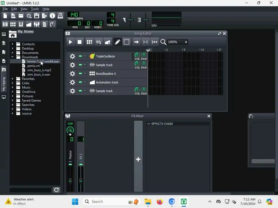The width and height of the screenshot is (278, 208).
Task: Mute the FX 1 channel
Action: [x=81, y=164]
